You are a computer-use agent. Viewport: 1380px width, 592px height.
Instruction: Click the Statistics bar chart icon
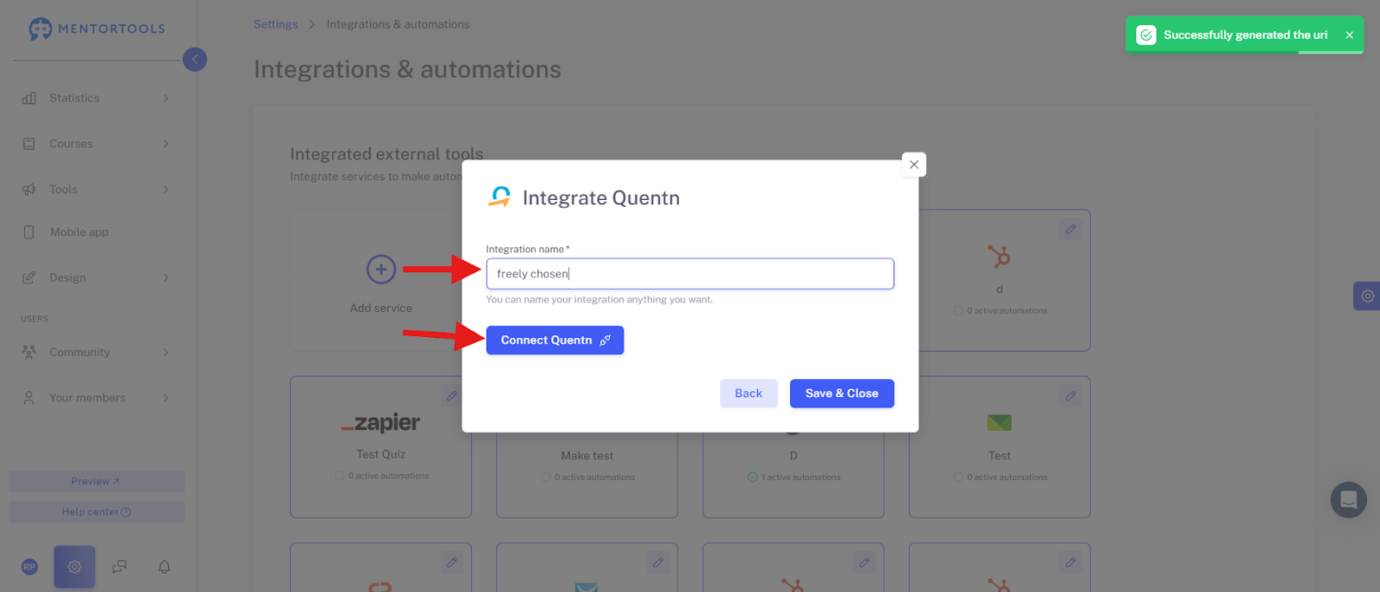pyautogui.click(x=29, y=98)
